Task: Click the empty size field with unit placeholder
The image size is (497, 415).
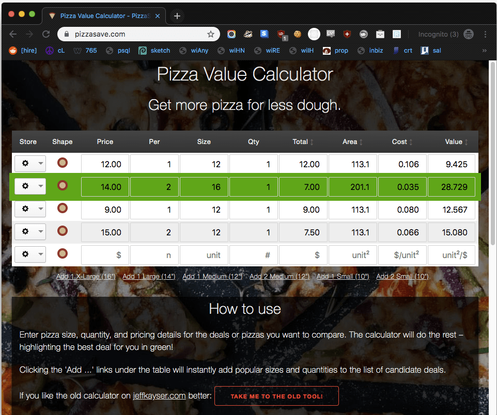Action: pyautogui.click(x=204, y=255)
